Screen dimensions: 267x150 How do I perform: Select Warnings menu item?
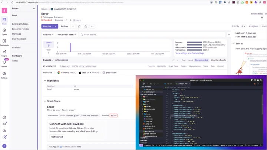(17, 34)
